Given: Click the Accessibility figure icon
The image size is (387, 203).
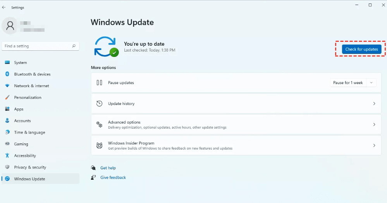Looking at the screenshot, I should pyautogui.click(x=7, y=155).
